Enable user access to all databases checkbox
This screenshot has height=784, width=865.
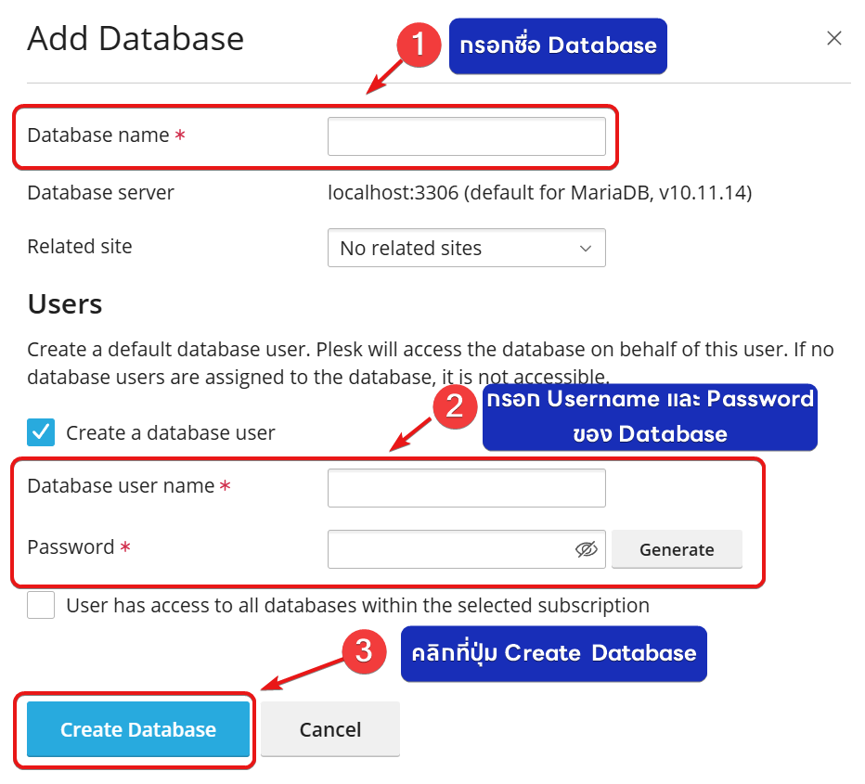[41, 605]
